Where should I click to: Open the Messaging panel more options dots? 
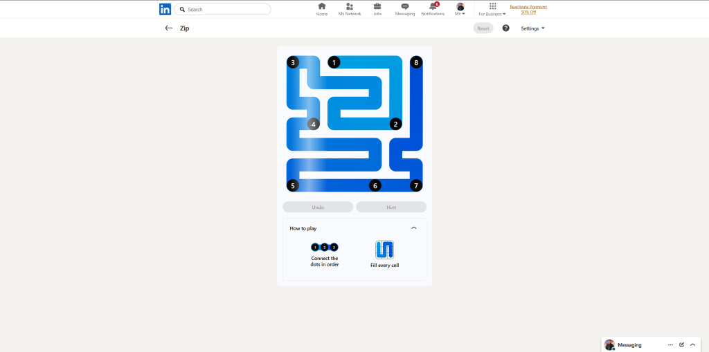click(x=670, y=345)
